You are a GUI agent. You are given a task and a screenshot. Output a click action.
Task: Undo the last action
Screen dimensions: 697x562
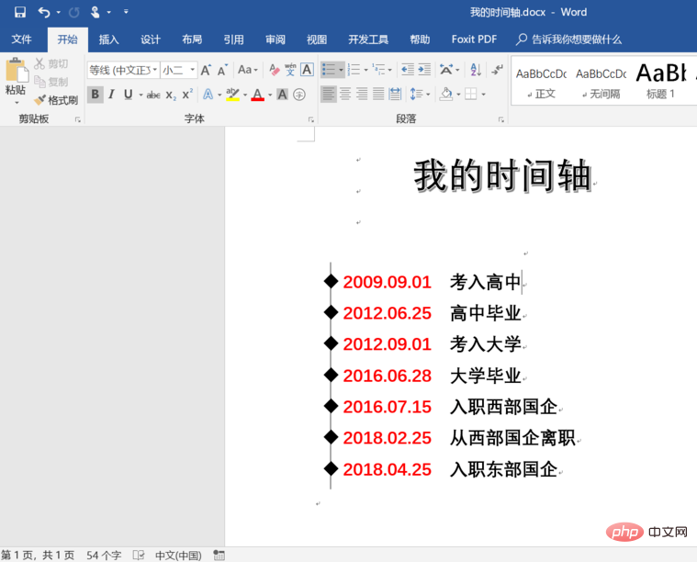click(x=43, y=12)
